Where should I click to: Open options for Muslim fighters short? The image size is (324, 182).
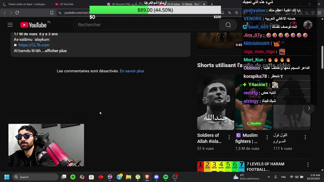click(x=267, y=137)
